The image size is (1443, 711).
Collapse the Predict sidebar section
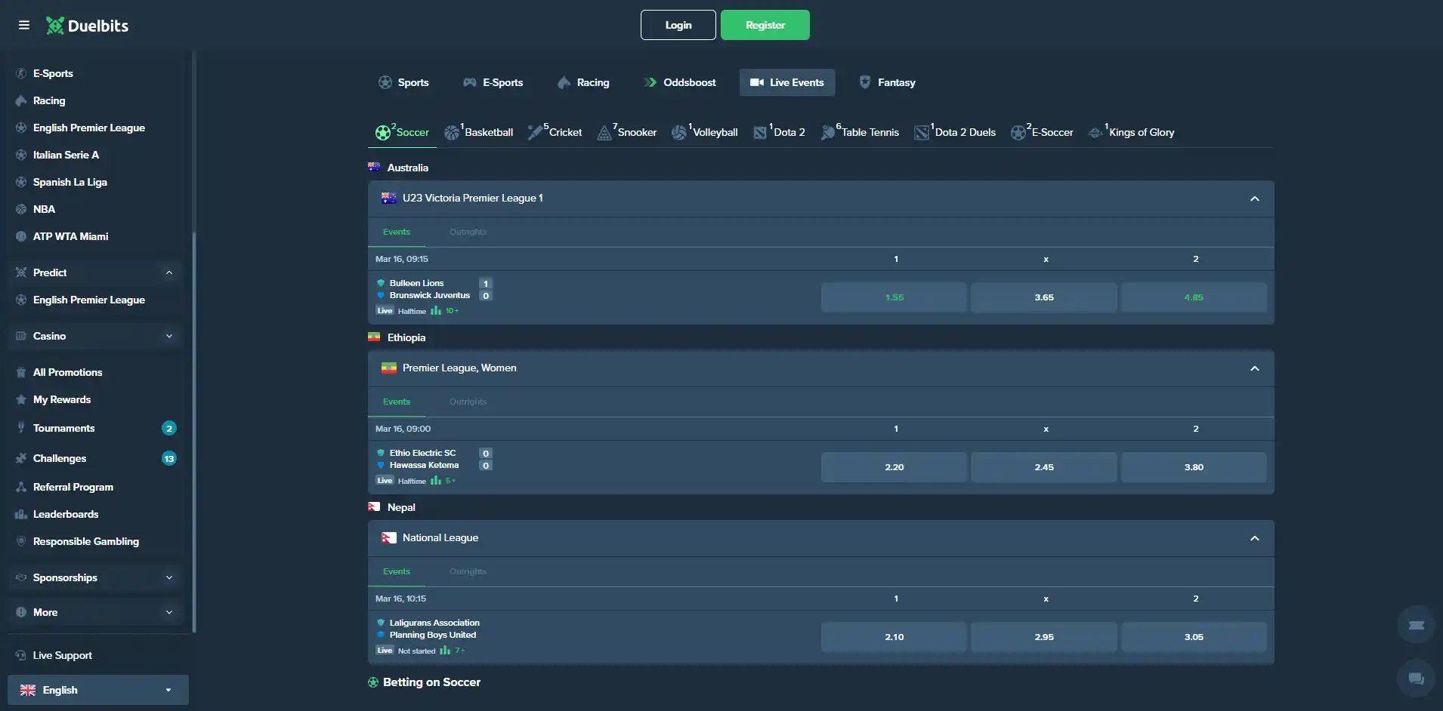point(169,272)
